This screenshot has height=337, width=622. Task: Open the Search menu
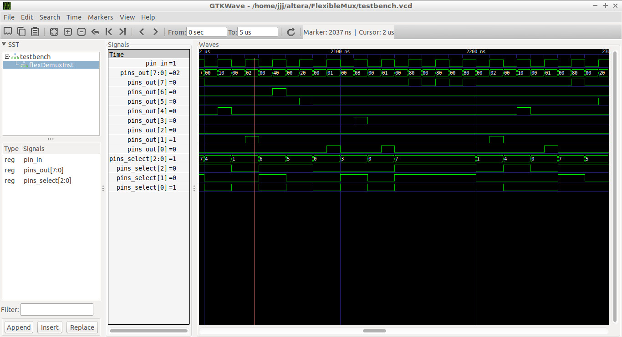coord(50,17)
